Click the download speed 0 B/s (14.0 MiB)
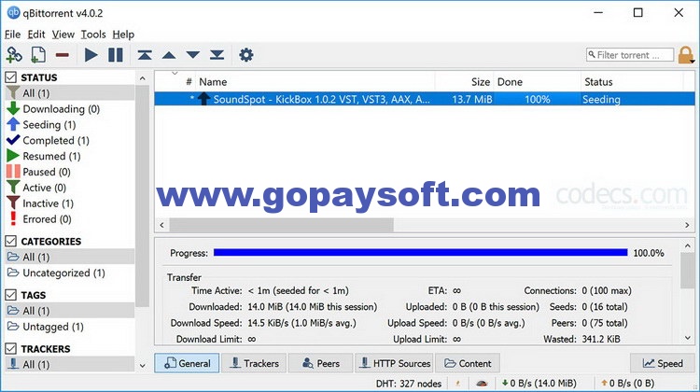 pyautogui.click(x=539, y=383)
